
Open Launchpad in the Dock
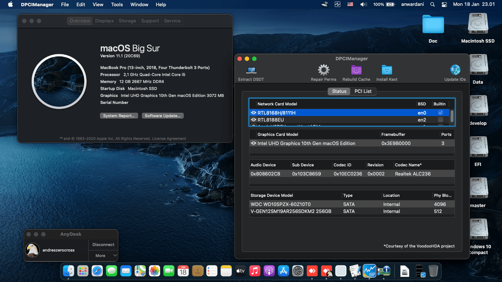coord(83,271)
